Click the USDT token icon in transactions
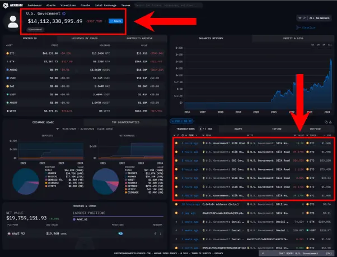This screenshot has height=257, width=337. coord(307,230)
